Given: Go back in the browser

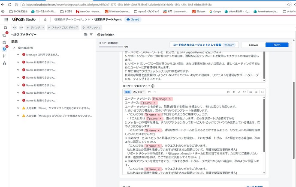Looking at the screenshot, I should click(x=3, y=5).
